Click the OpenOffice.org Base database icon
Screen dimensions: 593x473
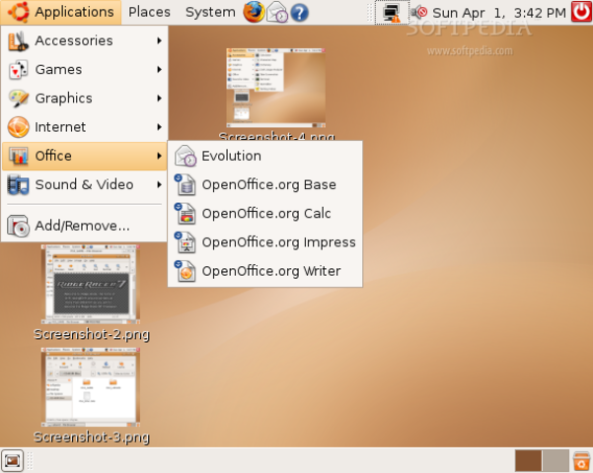[x=185, y=184]
